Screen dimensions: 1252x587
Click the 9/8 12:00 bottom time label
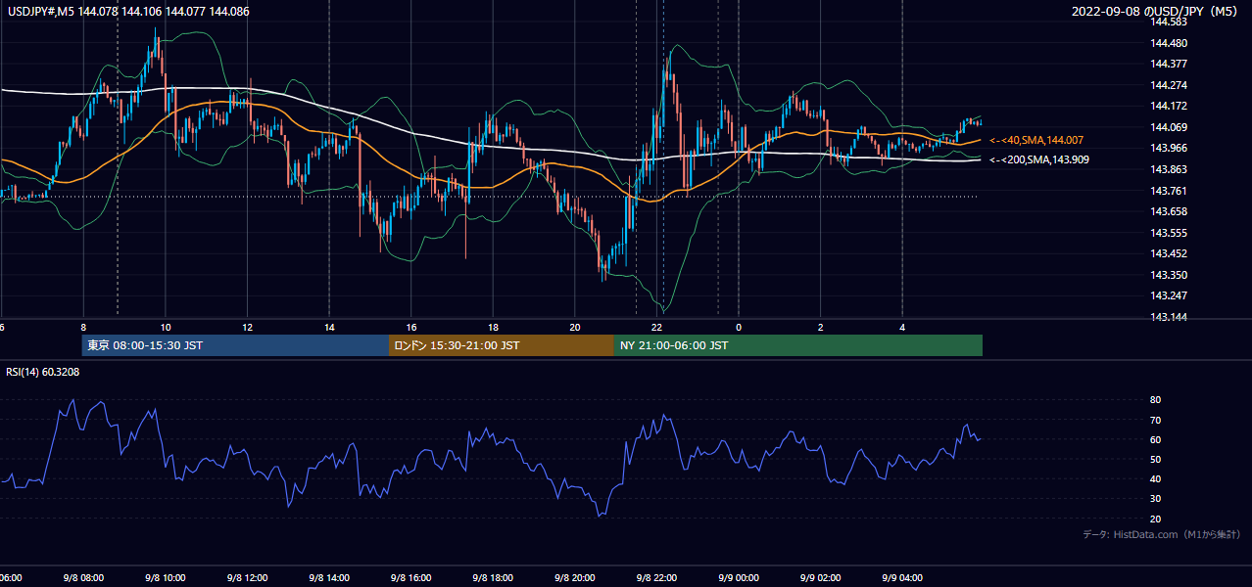point(247,577)
